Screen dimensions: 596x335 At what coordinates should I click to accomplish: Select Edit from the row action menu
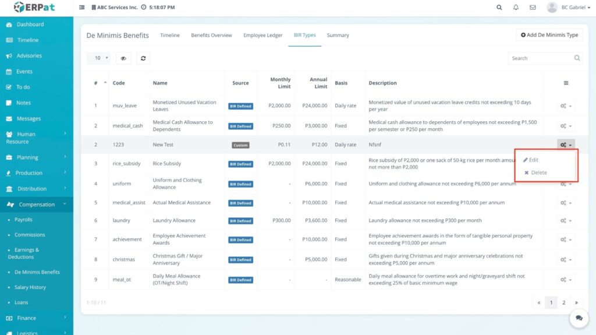[533, 160]
